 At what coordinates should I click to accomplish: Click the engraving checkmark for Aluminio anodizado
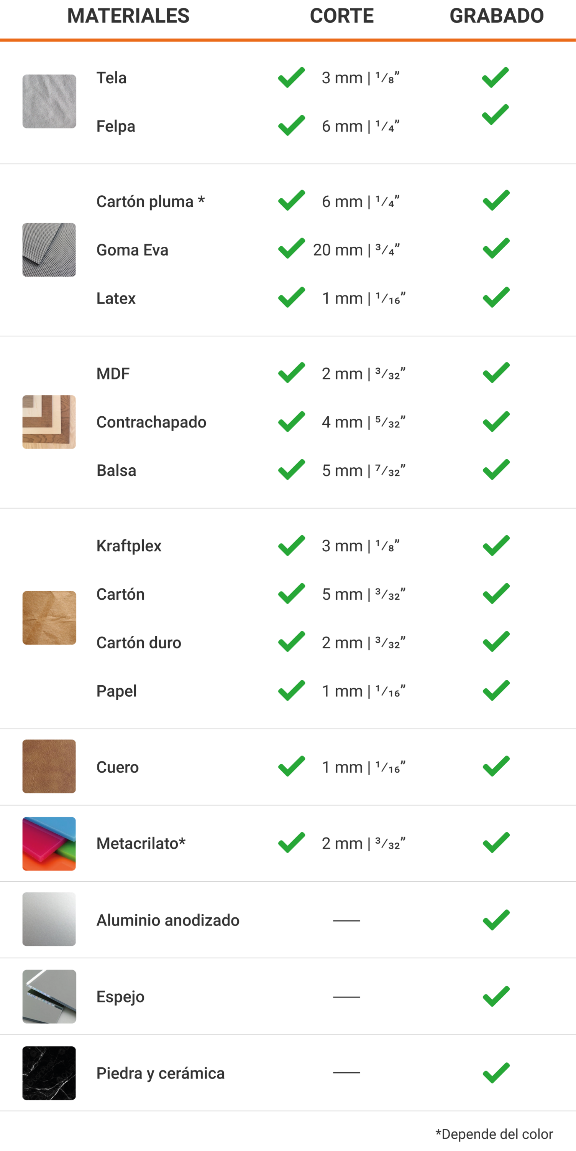[496, 920]
